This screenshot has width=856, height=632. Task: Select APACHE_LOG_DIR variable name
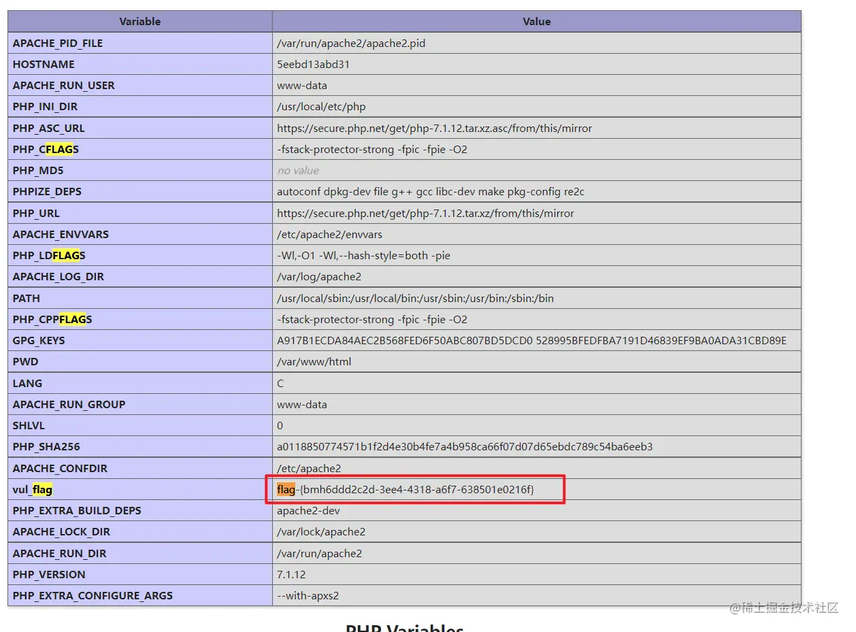pyautogui.click(x=59, y=277)
